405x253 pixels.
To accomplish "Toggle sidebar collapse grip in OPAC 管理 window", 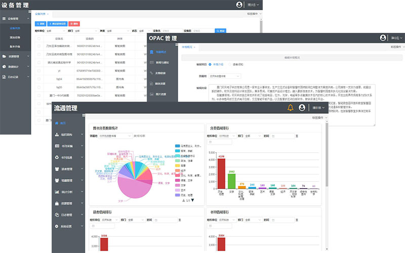I will tap(177, 45).
